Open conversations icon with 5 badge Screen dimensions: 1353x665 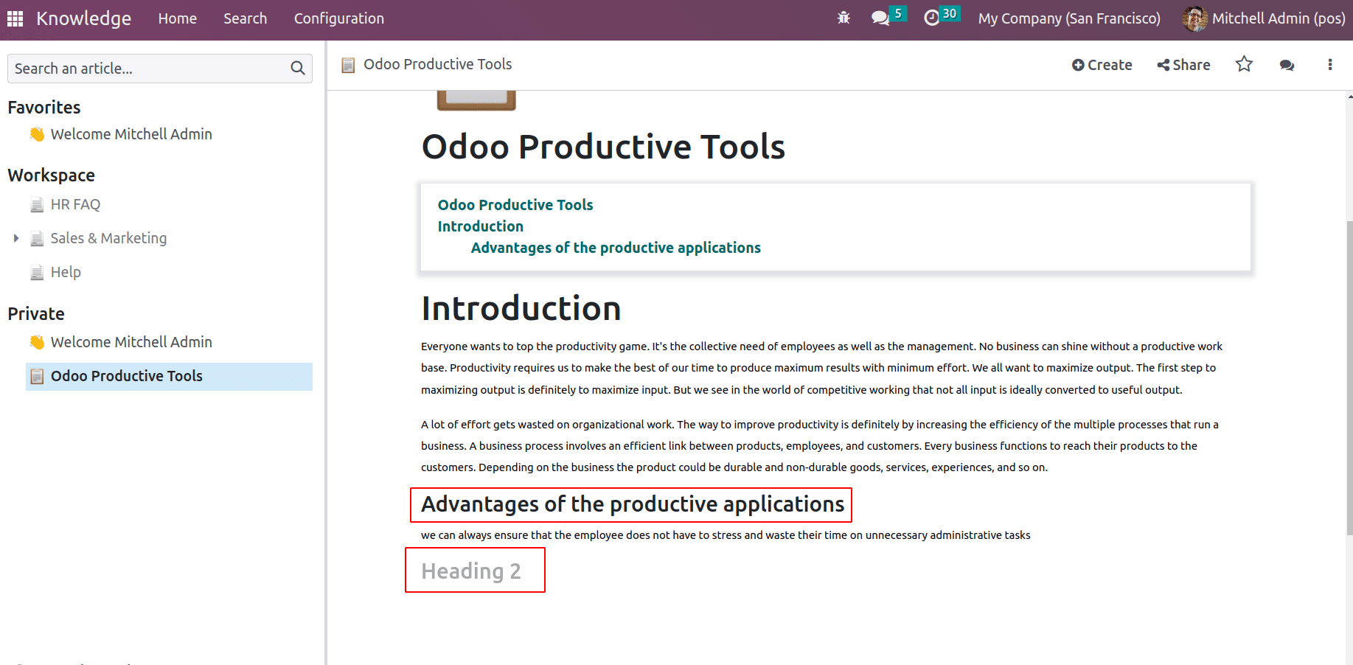[x=888, y=16]
